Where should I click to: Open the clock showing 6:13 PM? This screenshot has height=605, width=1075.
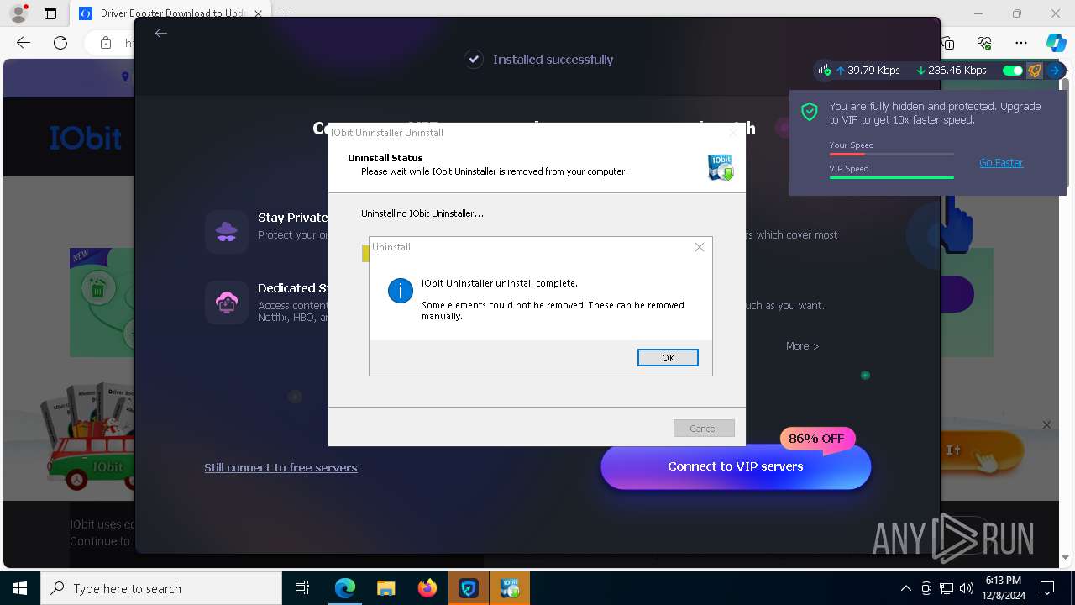click(x=1004, y=588)
